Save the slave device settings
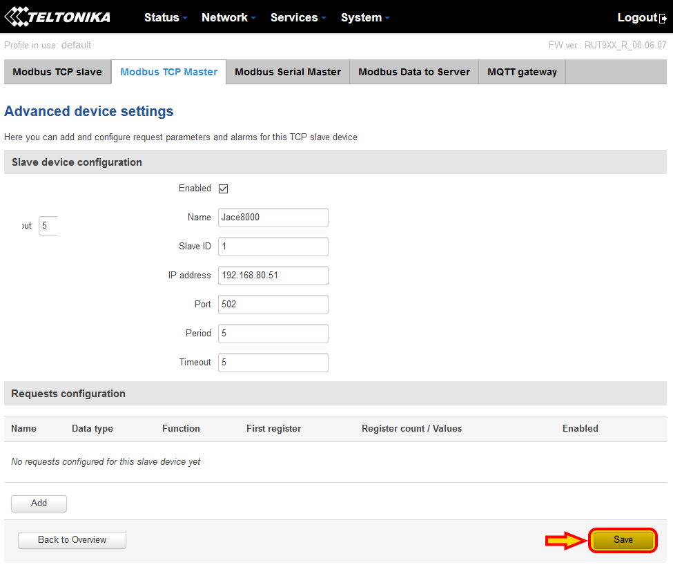 (623, 540)
